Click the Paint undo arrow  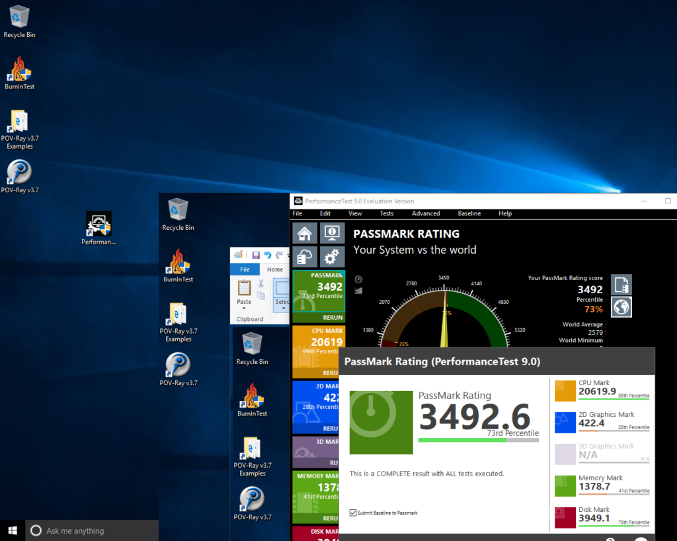click(268, 255)
